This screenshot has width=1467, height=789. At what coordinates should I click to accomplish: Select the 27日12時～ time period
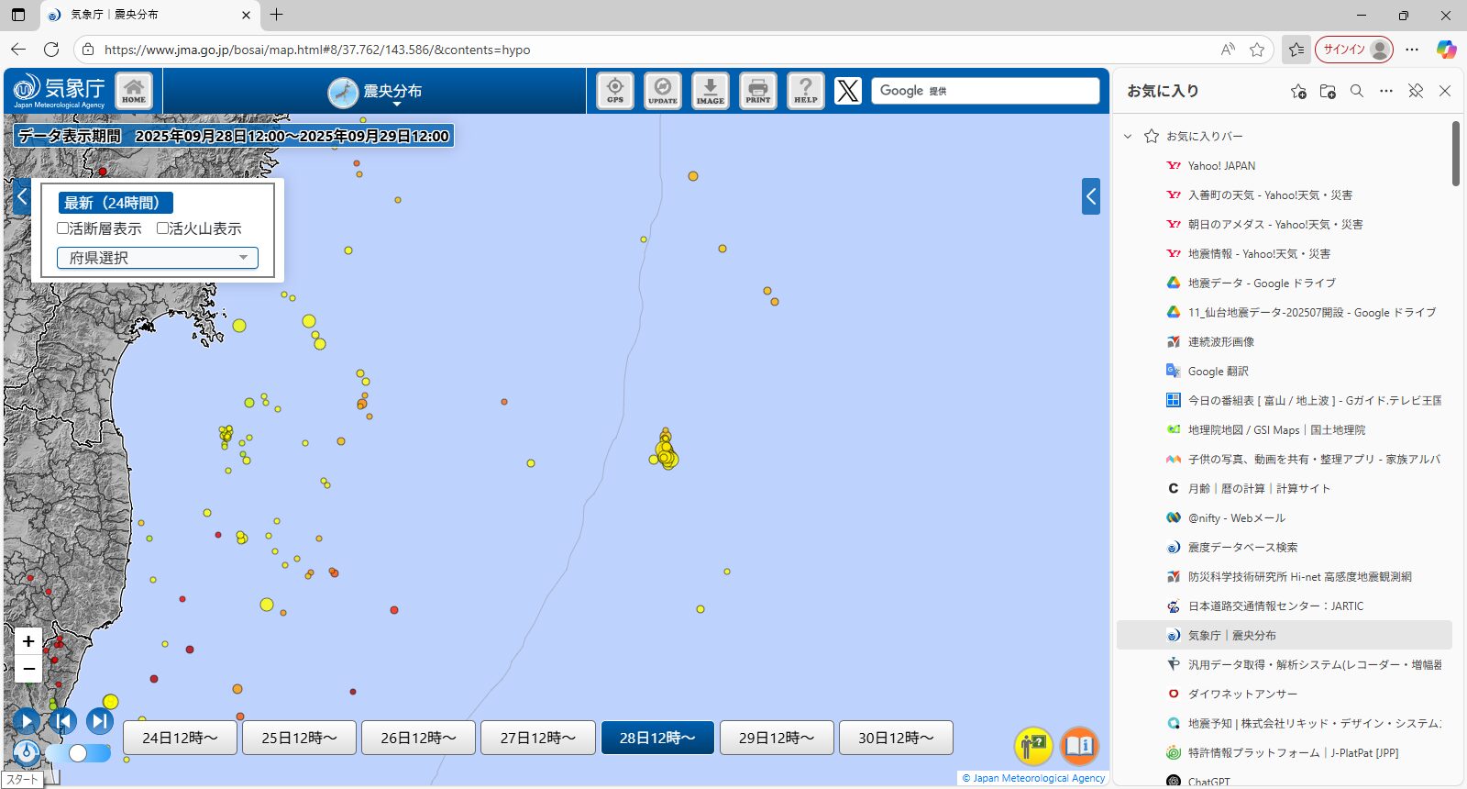[x=538, y=738]
